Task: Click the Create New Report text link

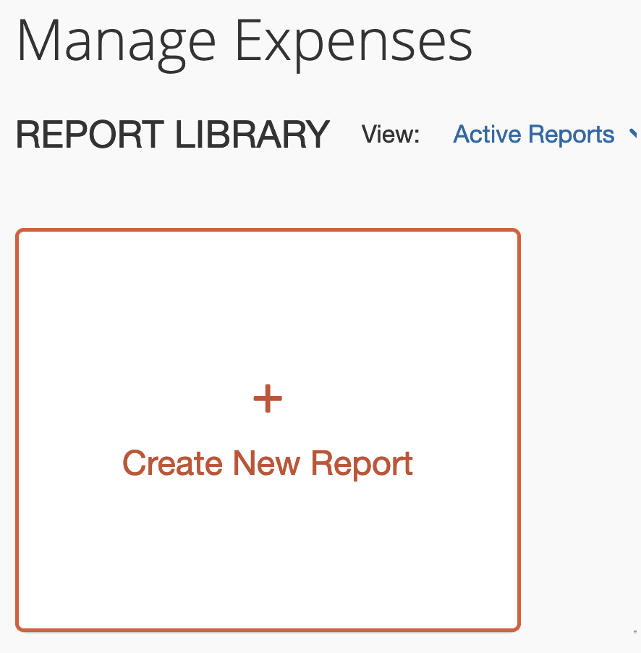Action: point(268,463)
